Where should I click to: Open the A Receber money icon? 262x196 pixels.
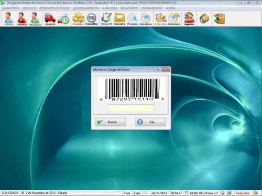tap(161, 19)
